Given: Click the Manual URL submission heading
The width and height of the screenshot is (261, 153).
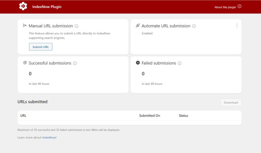Looking at the screenshot, I should point(51,26).
